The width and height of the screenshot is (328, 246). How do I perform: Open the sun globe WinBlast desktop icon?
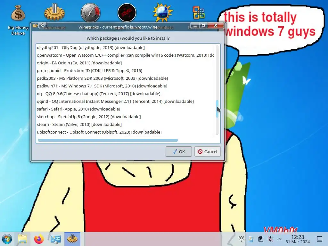[x=163, y=12]
